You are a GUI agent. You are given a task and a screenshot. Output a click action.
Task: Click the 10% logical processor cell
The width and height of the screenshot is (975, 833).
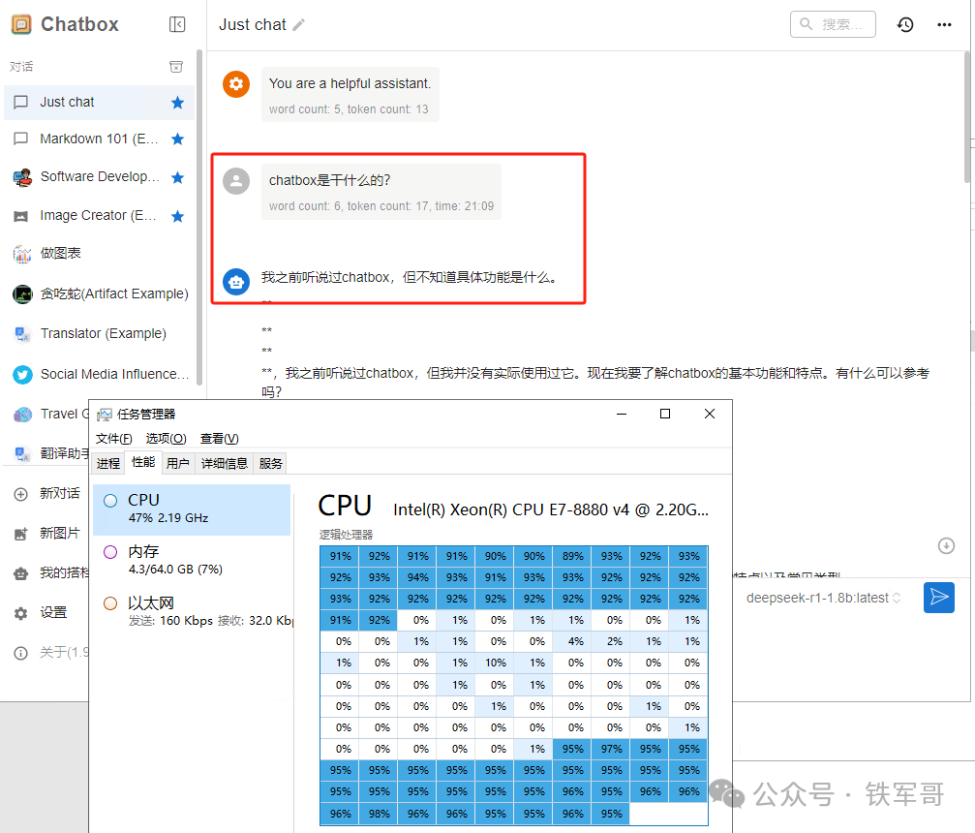pyautogui.click(x=495, y=663)
